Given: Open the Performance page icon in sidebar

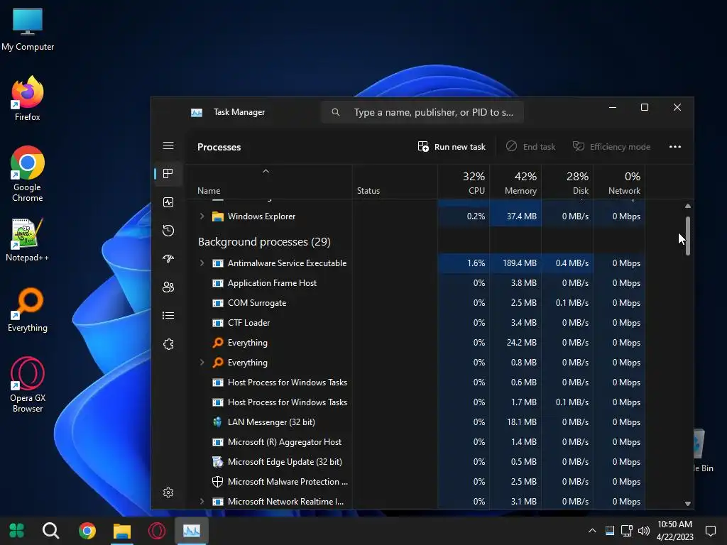Looking at the screenshot, I should [168, 202].
